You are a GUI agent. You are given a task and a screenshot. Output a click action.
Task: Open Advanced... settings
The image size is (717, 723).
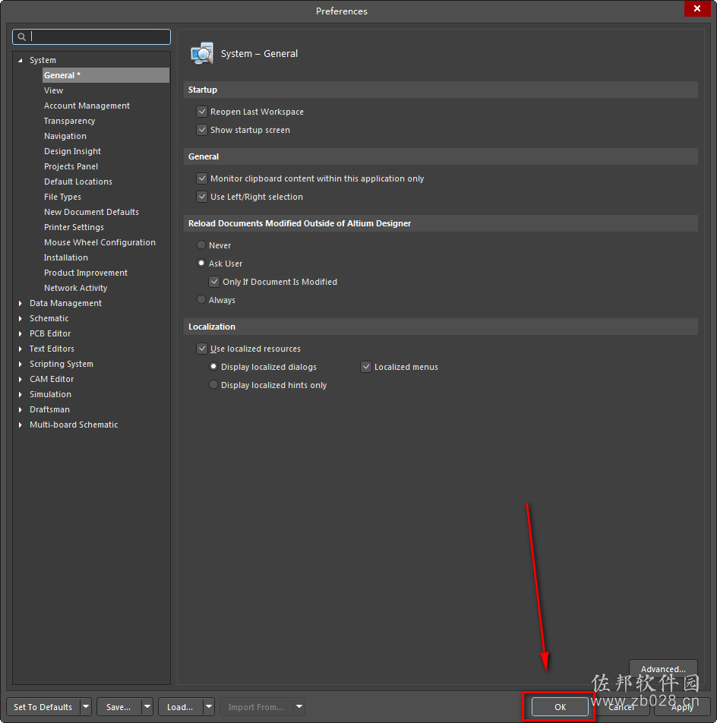(x=663, y=668)
